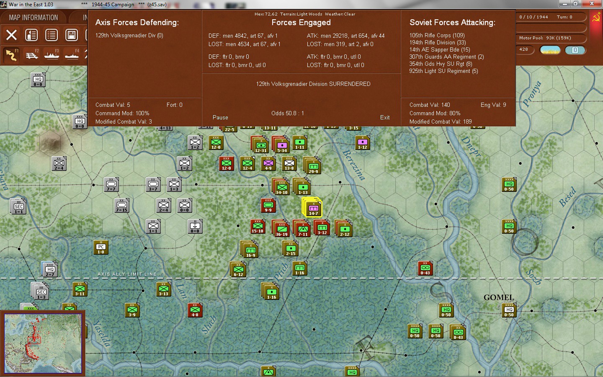Select German 7=15 armored unit
Screen dimensions: 603x377
click(x=122, y=206)
